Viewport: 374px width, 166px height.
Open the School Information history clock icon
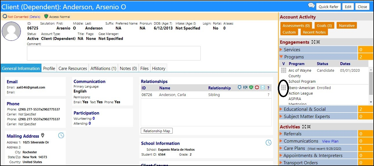(x=269, y=143)
